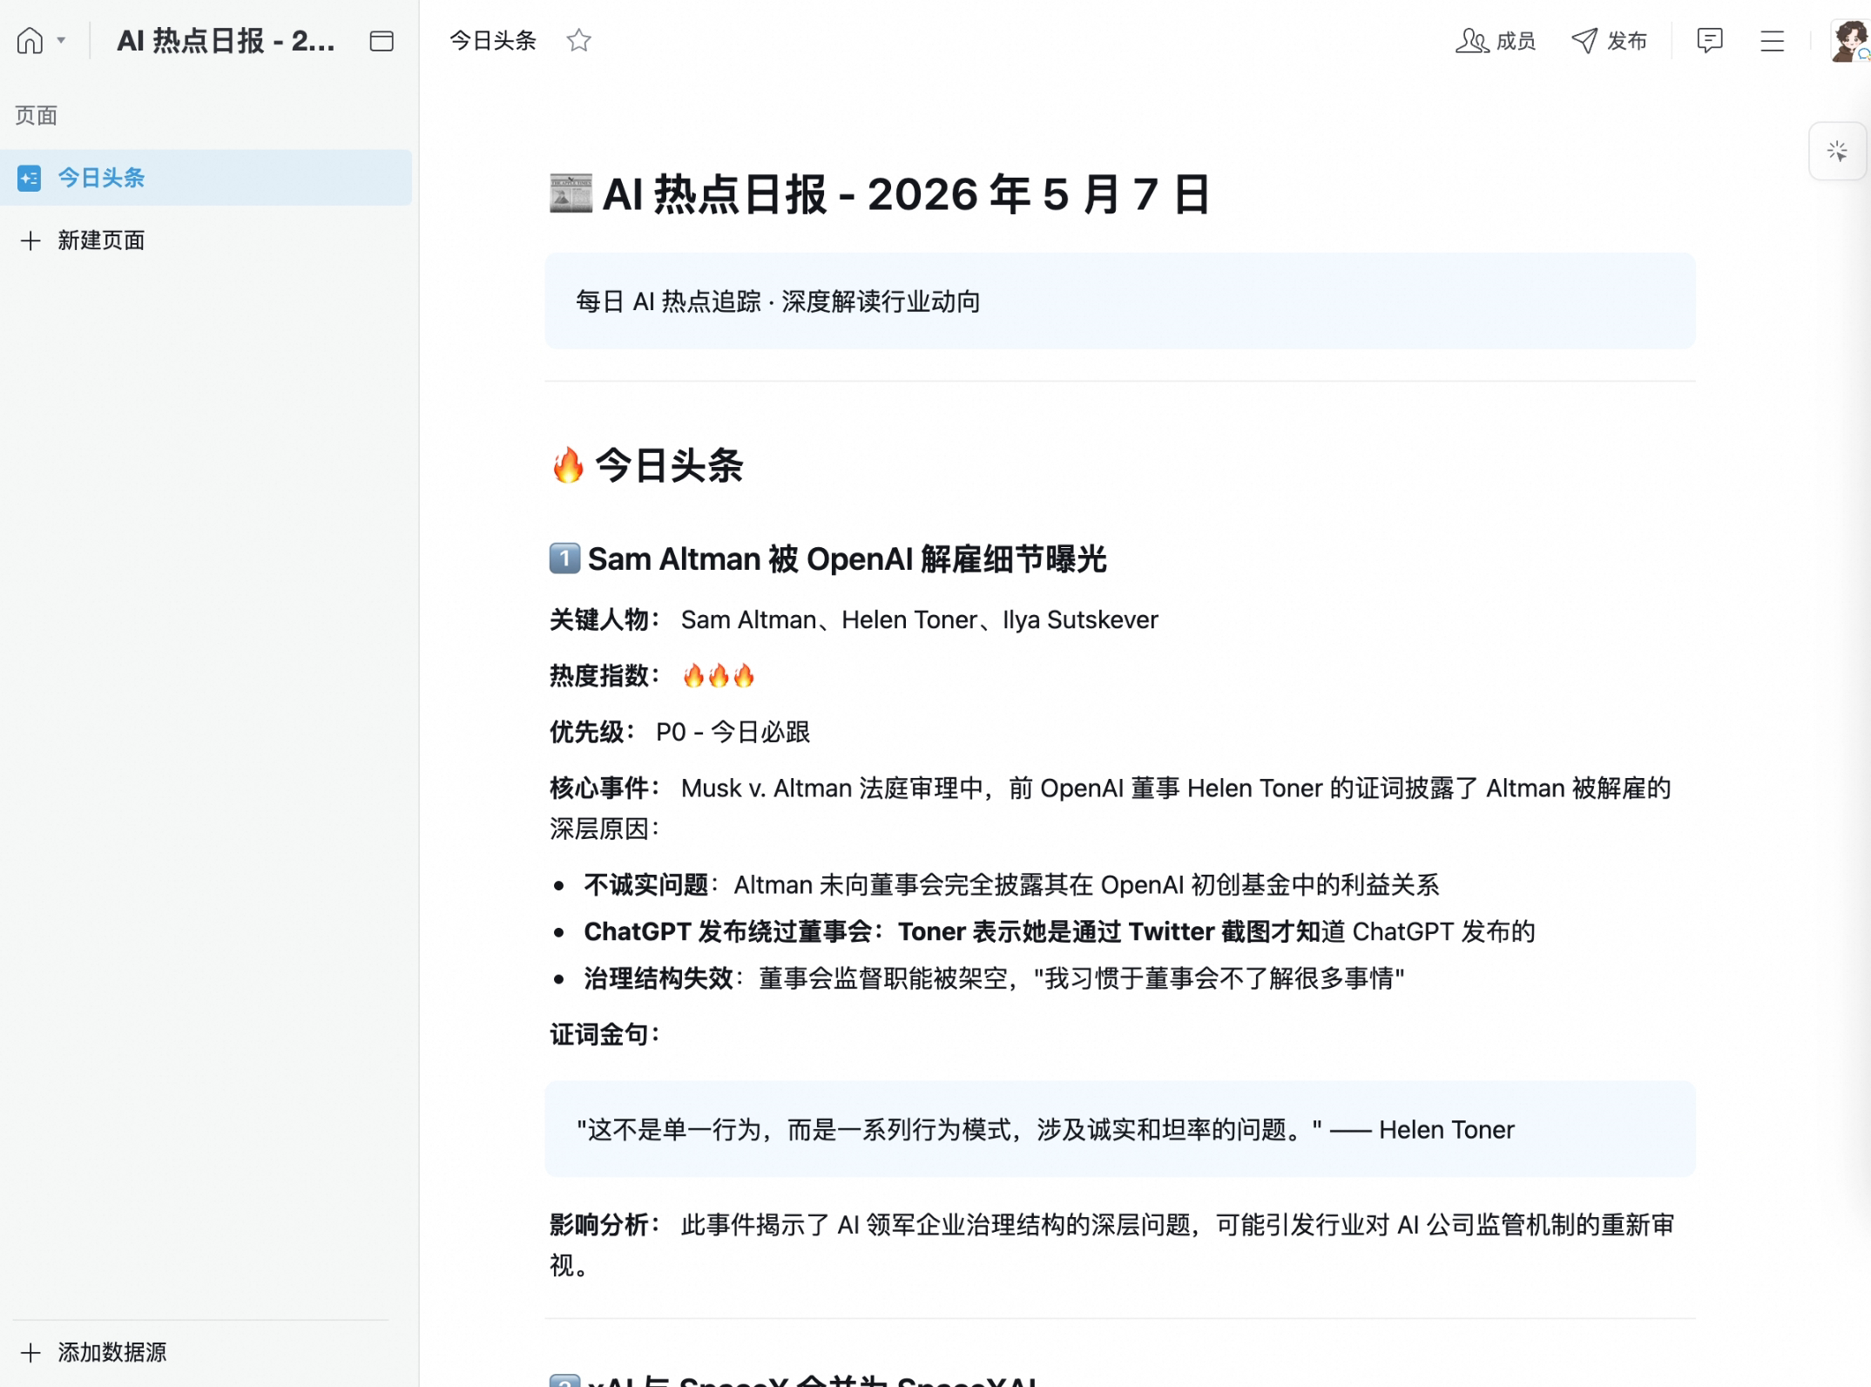The width and height of the screenshot is (1871, 1387).
Task: Click 发布 to publish the document
Action: click(1609, 41)
